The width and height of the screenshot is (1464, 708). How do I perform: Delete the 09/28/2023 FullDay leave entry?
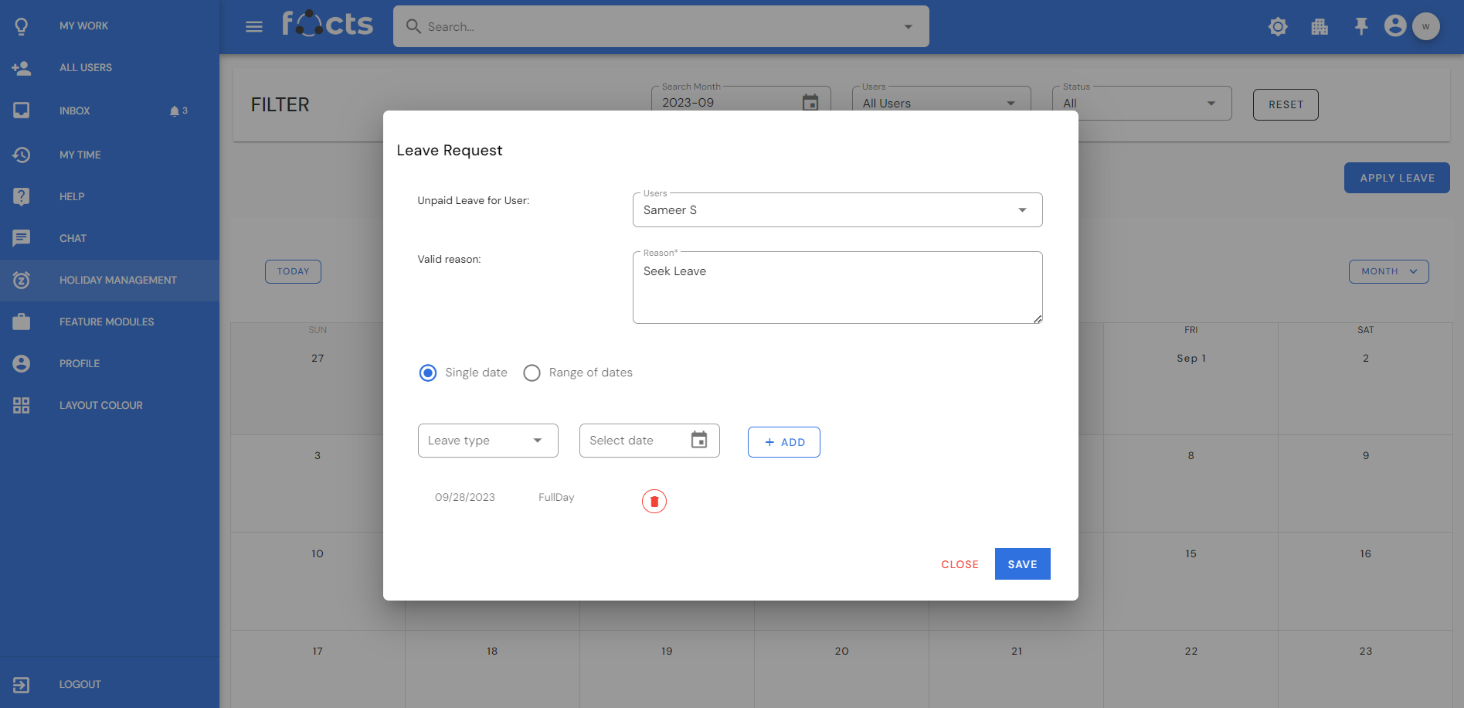[x=654, y=502]
